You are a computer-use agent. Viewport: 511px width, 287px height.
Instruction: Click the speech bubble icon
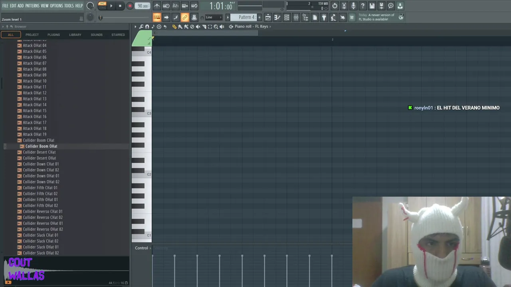point(391,6)
